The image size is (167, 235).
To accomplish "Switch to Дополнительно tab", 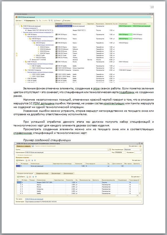I will (68, 174).
